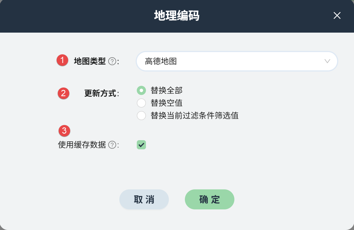Uncheck the 使用缓存数据 checkbox
This screenshot has height=230, width=354.
[x=141, y=145]
